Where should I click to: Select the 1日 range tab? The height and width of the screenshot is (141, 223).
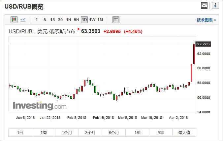(20, 133)
